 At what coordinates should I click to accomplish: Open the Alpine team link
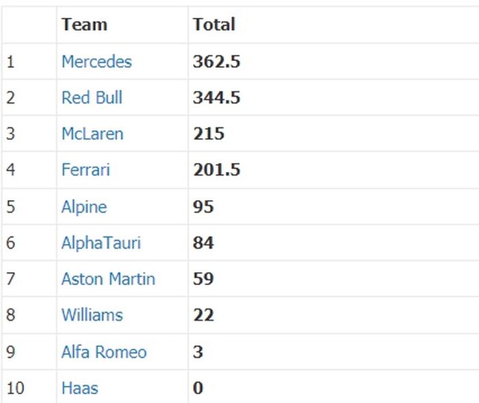point(84,206)
